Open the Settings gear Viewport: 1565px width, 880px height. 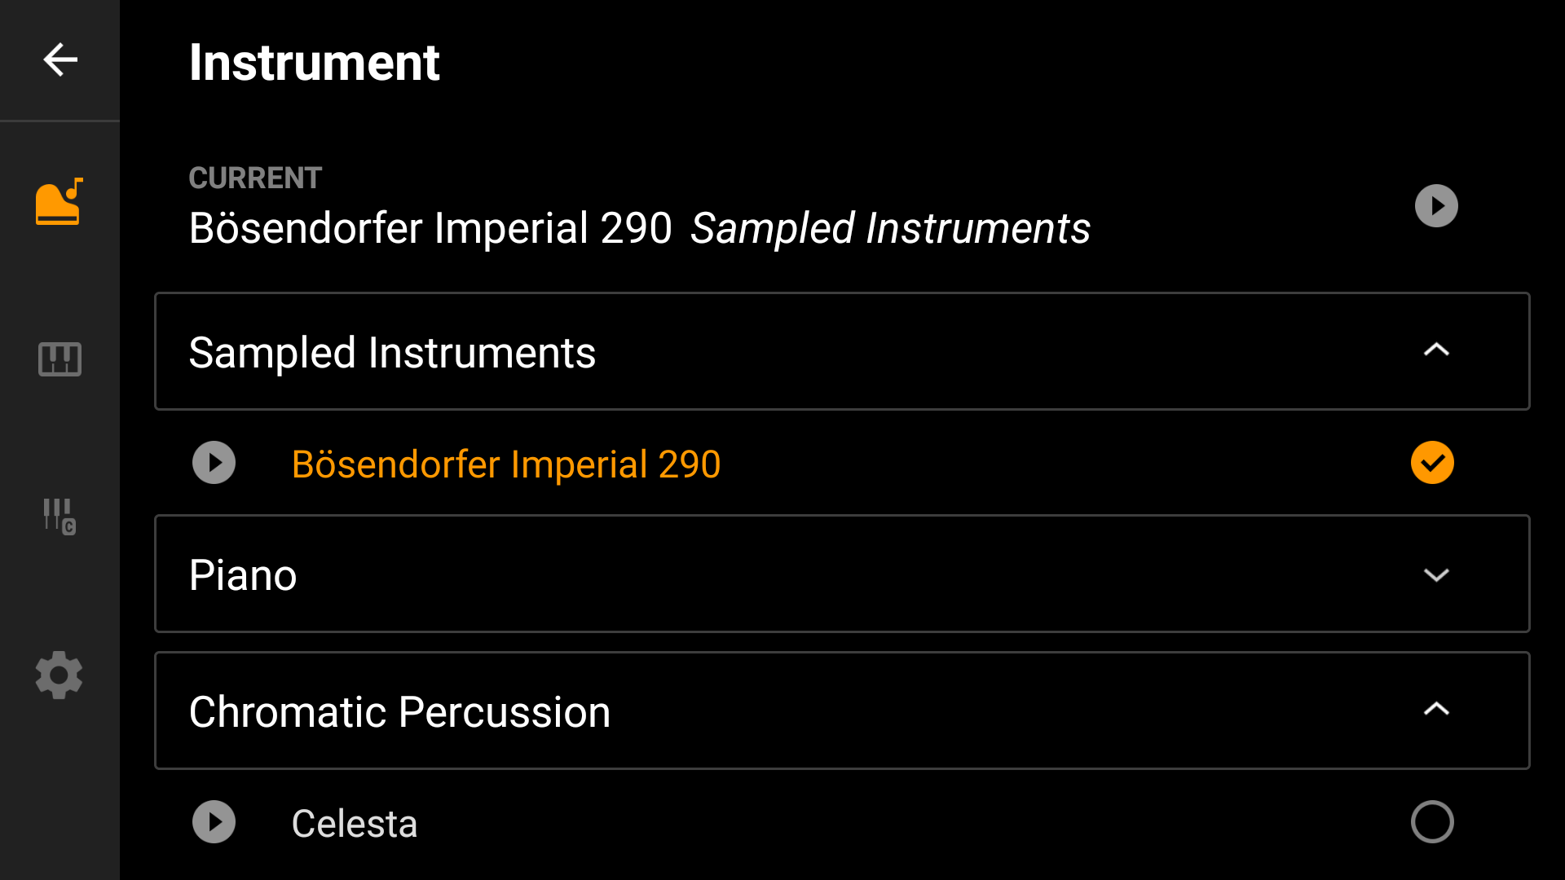(59, 675)
